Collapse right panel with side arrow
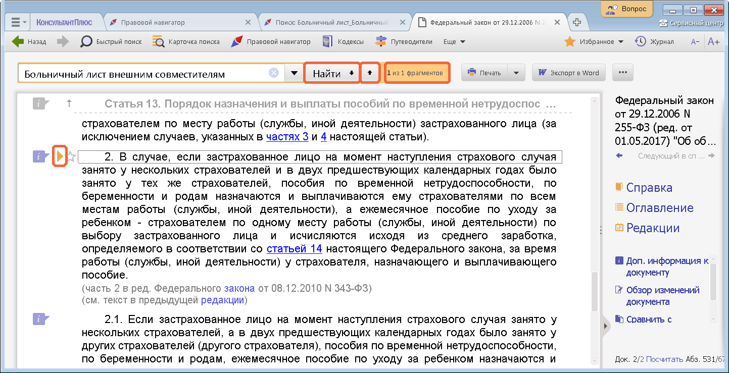Image resolution: width=729 pixels, height=373 pixels. [x=605, y=327]
